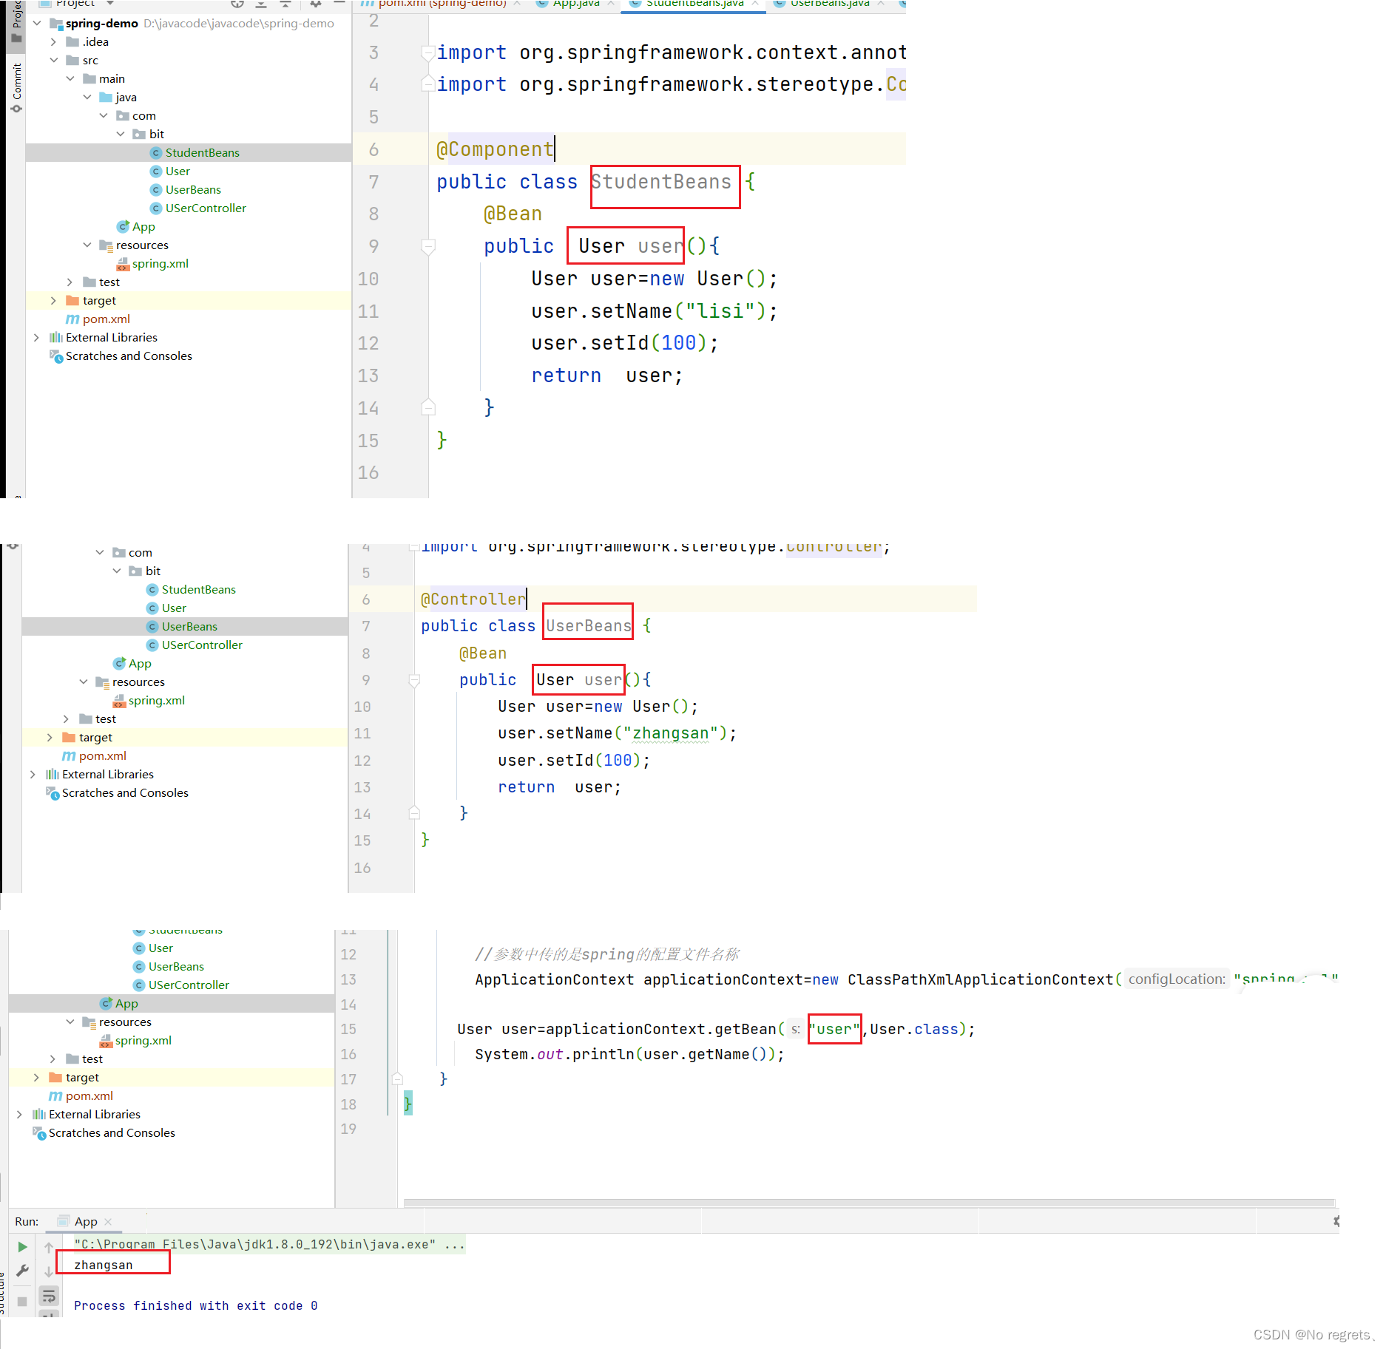Select Scratches and Consoles in top tree

click(x=129, y=356)
